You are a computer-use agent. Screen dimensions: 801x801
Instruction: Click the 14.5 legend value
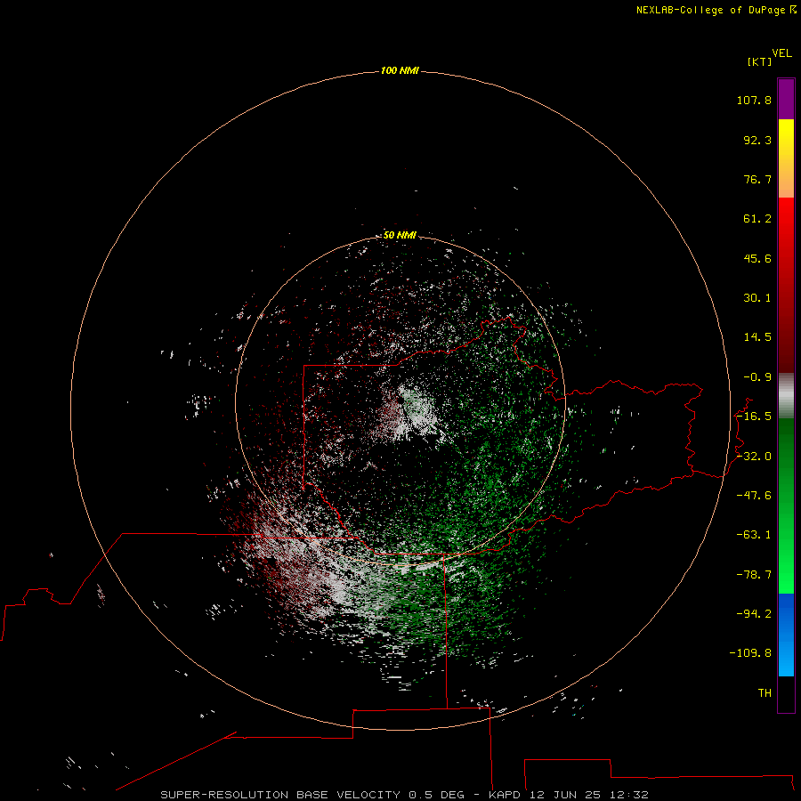point(757,337)
